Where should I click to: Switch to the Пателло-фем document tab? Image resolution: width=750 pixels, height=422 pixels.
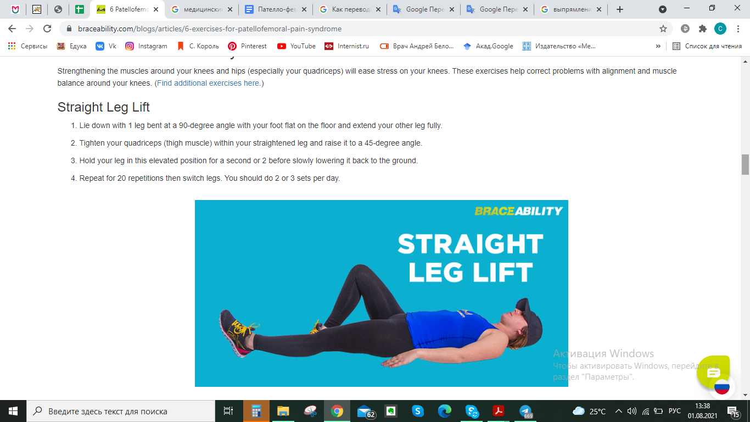coord(276,9)
